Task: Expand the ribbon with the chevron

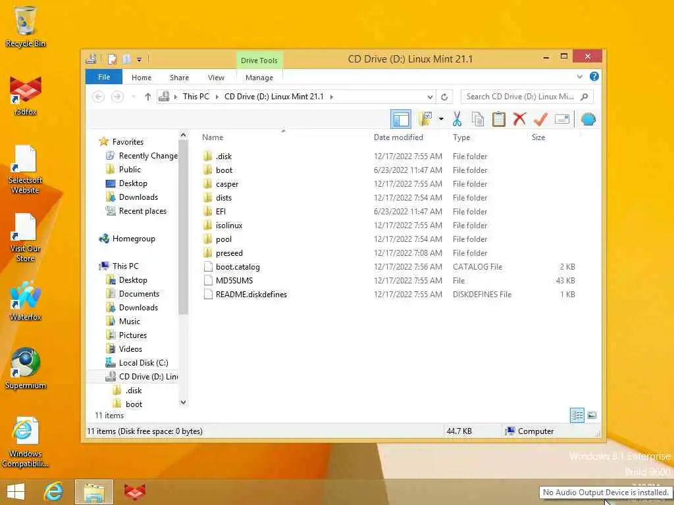Action: tap(579, 76)
